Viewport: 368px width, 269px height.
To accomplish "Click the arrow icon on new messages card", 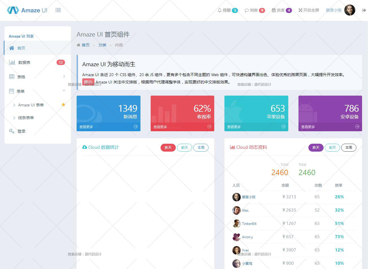I will coord(136,127).
